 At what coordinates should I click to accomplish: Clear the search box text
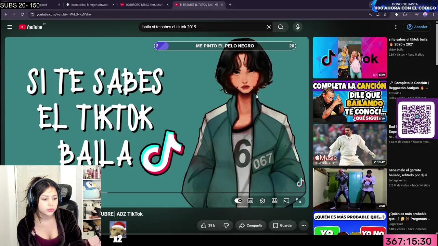269,27
